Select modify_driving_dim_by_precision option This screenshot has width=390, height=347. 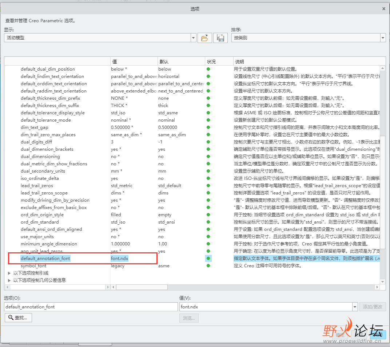point(55,200)
